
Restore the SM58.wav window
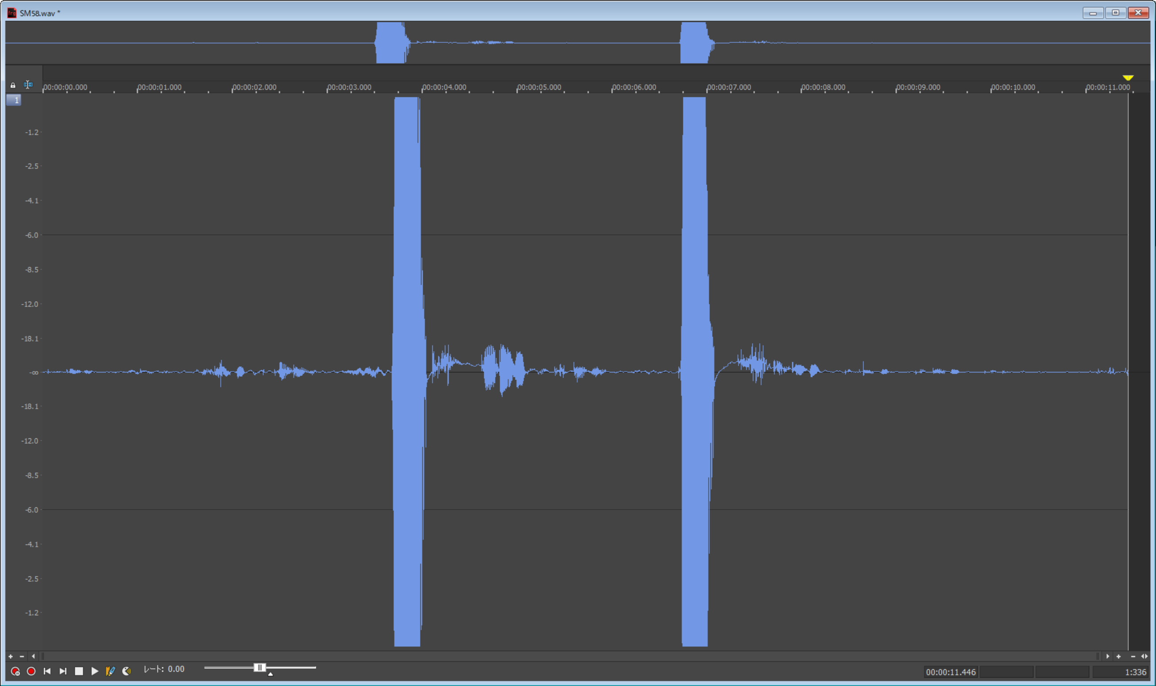pos(1115,13)
